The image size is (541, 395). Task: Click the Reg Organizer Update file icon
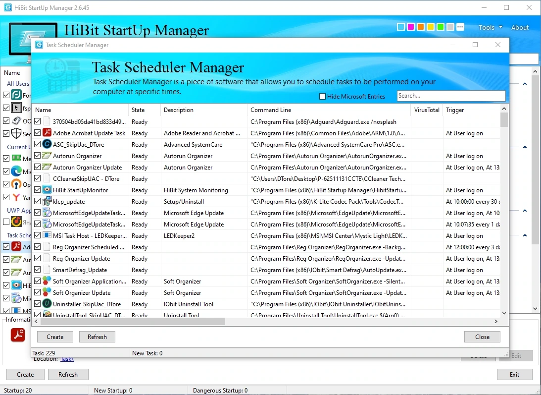point(47,258)
